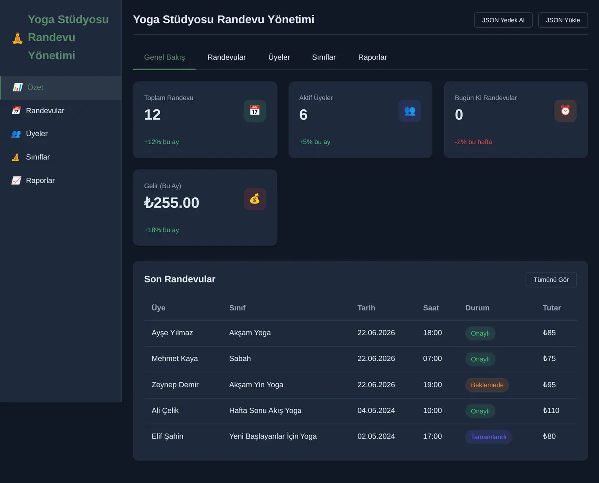Click the JSON Yedek Al button
The width and height of the screenshot is (599, 483).
pos(503,20)
